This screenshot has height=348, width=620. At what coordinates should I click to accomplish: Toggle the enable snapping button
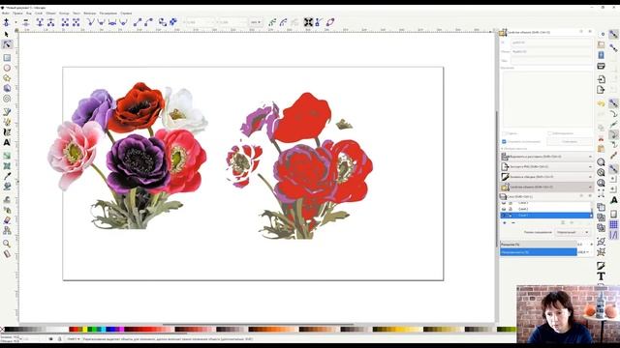tap(613, 35)
